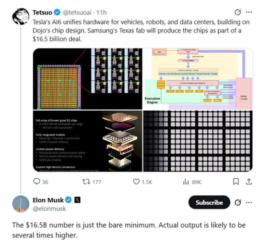Like the tweet with heart icon
This screenshot has width=263, height=240.
tap(136, 182)
